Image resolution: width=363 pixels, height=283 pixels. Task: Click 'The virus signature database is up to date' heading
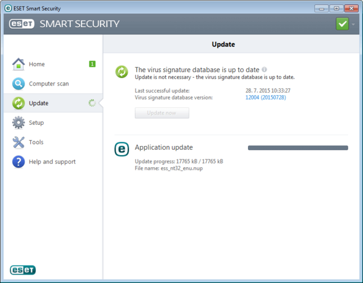pyautogui.click(x=197, y=70)
